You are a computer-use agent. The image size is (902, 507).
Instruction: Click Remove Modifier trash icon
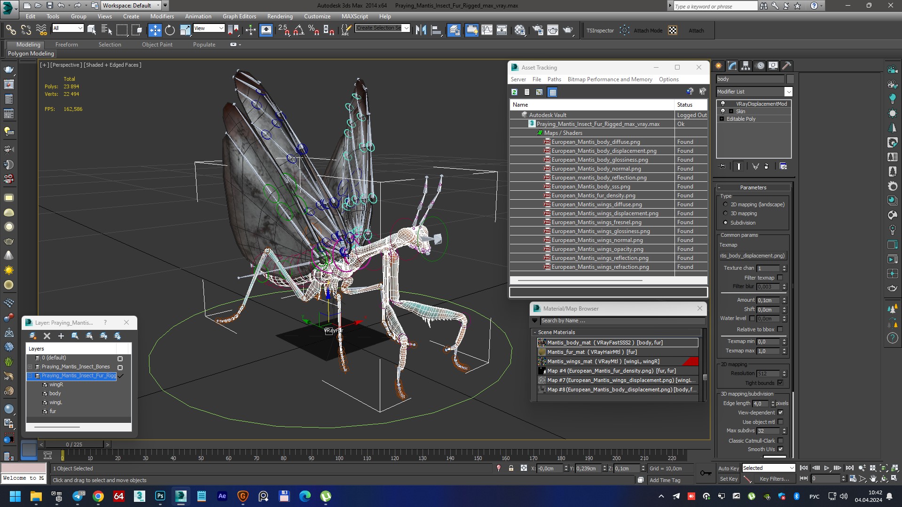[x=767, y=166]
